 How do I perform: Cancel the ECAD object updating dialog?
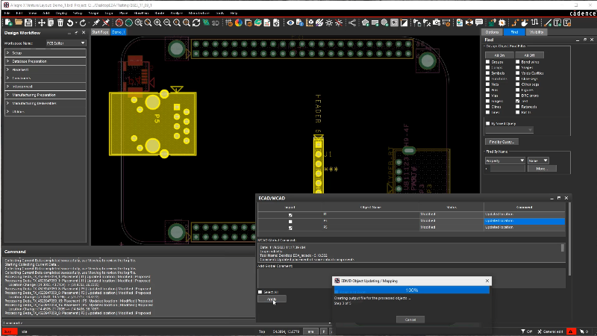[410, 319]
